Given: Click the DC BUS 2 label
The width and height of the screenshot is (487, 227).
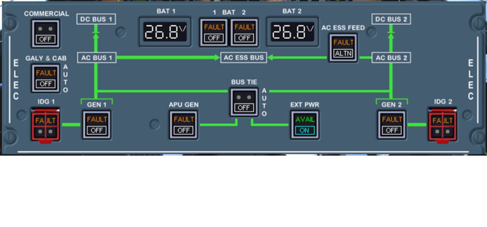Looking at the screenshot, I should pos(391,19).
